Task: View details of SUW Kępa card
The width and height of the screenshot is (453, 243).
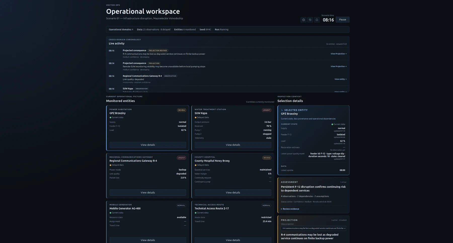Action: (233, 145)
